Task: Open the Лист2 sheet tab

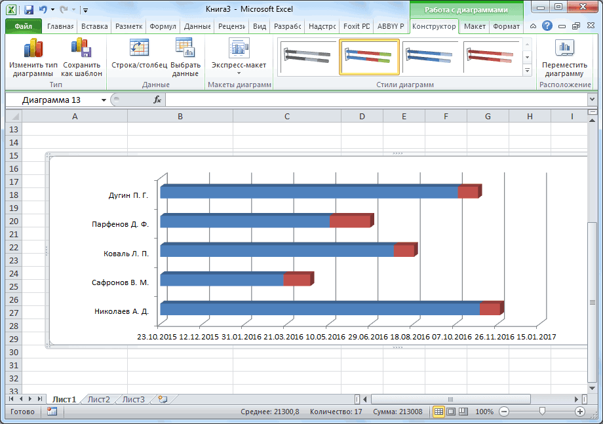Action: pos(99,399)
